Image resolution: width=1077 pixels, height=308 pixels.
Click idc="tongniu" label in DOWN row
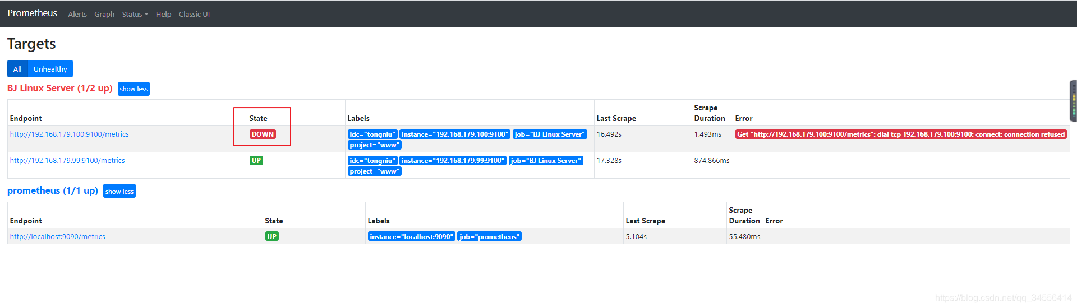coord(372,134)
